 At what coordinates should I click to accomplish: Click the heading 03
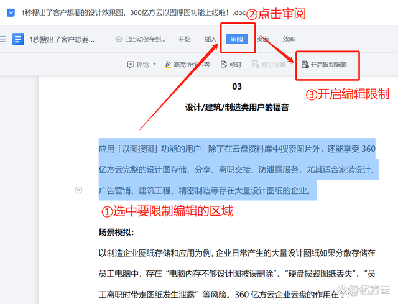point(237,86)
